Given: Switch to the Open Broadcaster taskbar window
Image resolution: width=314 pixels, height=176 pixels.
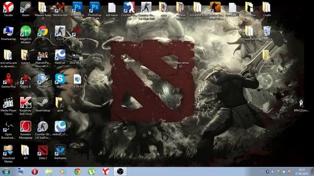Looking at the screenshot, I should coord(120,172).
